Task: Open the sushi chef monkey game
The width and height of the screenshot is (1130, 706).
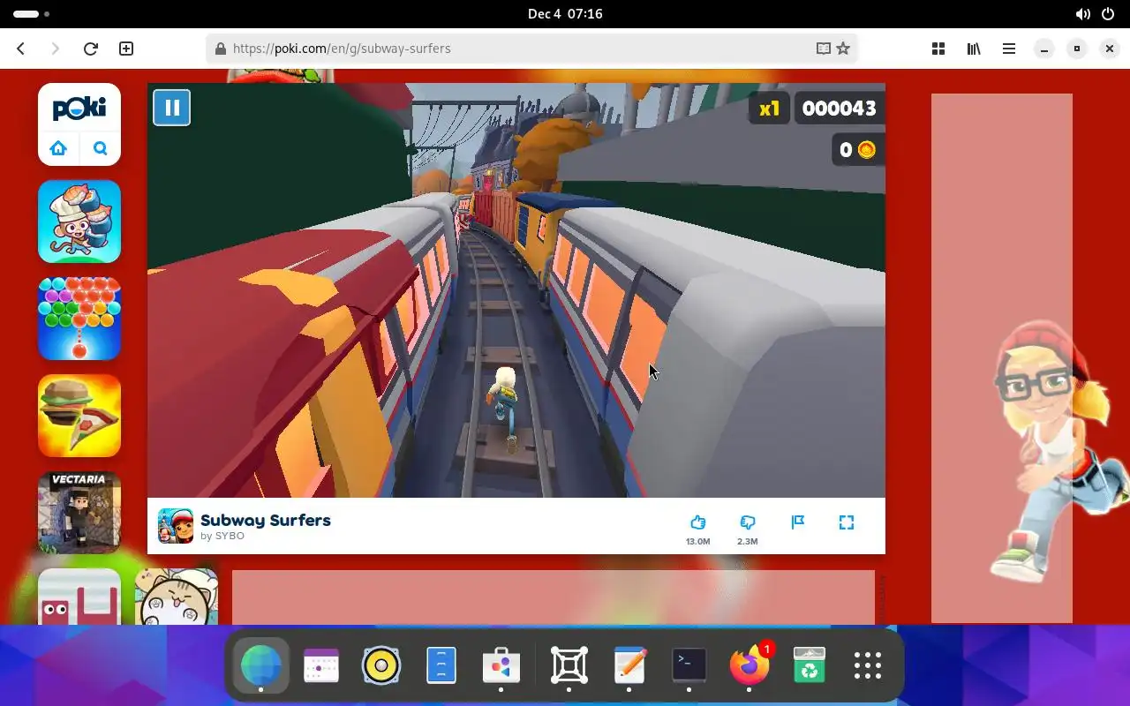Action: [79, 222]
